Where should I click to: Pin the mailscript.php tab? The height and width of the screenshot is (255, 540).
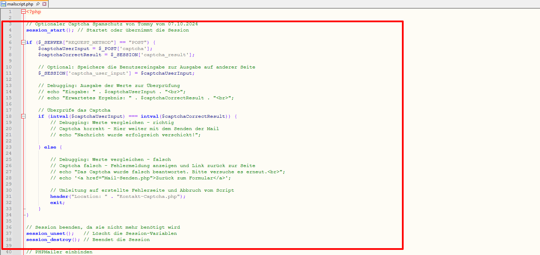tap(38, 4)
